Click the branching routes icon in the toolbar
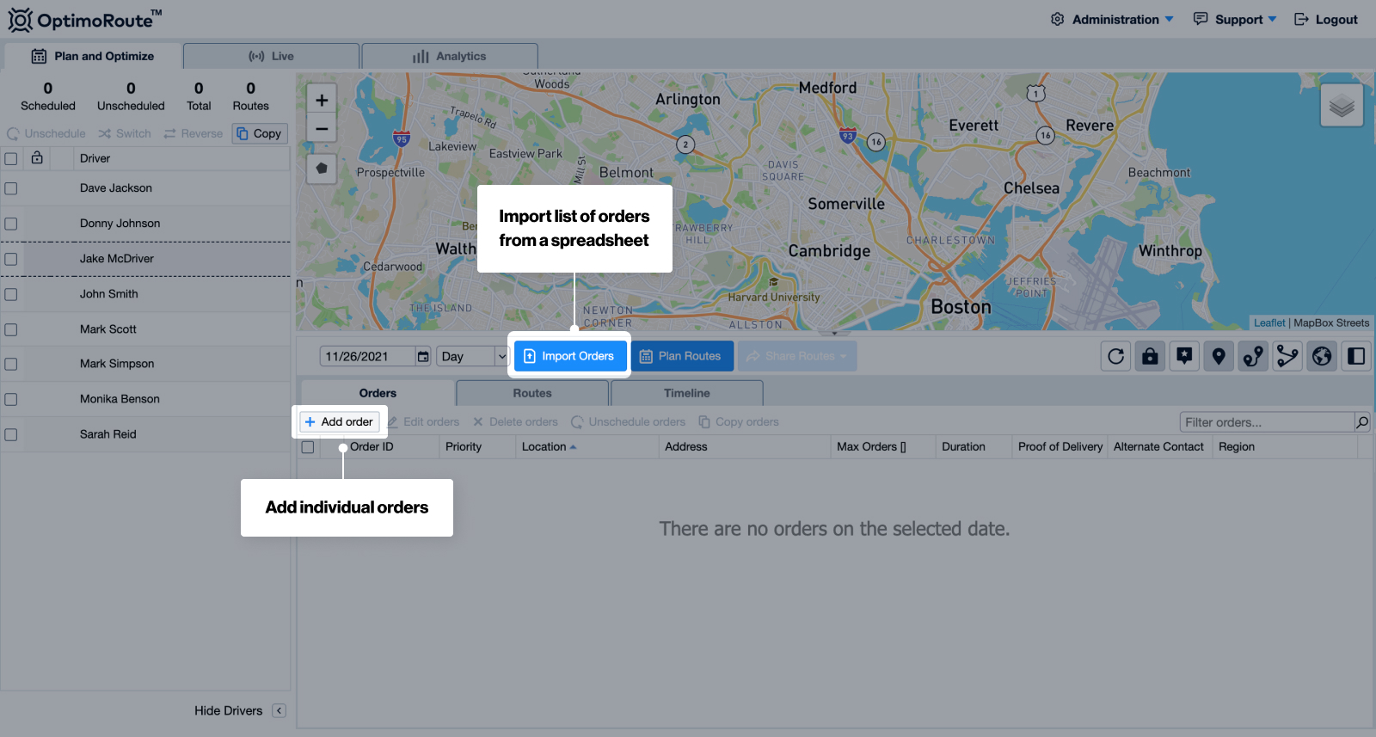This screenshot has height=737, width=1376. tap(1287, 356)
